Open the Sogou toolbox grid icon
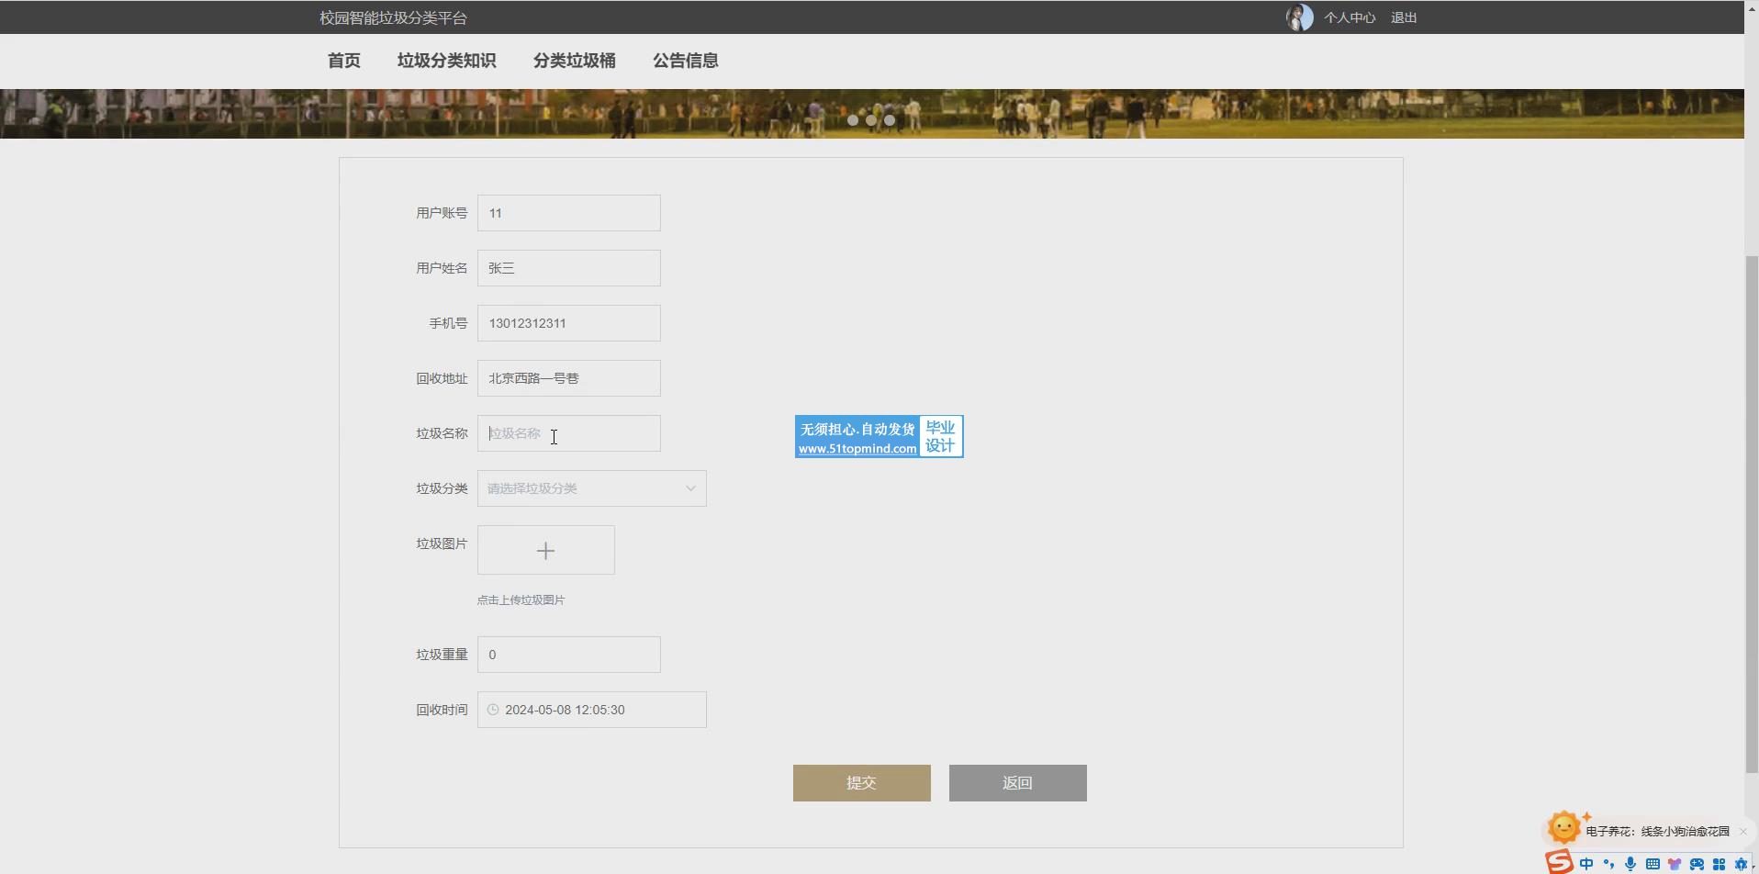The height and width of the screenshot is (874, 1759). click(1719, 864)
